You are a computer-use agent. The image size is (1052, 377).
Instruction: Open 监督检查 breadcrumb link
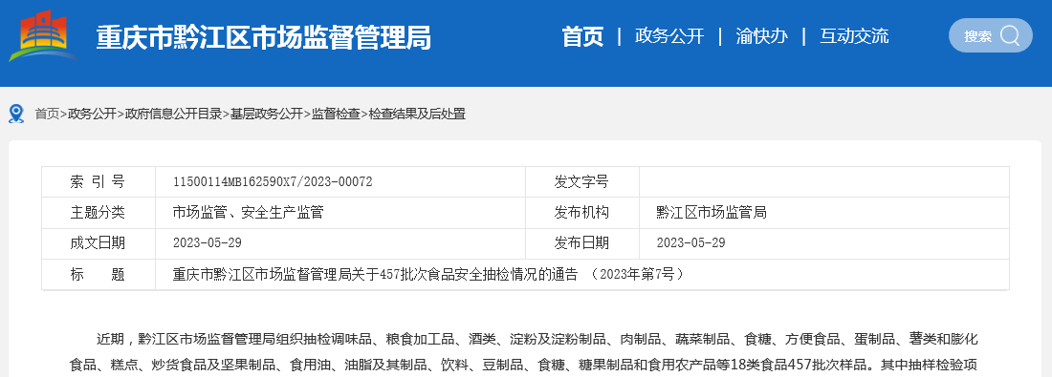click(x=336, y=114)
